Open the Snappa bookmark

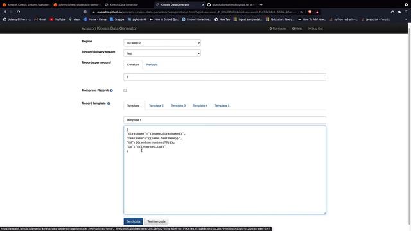pyautogui.click(x=117, y=19)
